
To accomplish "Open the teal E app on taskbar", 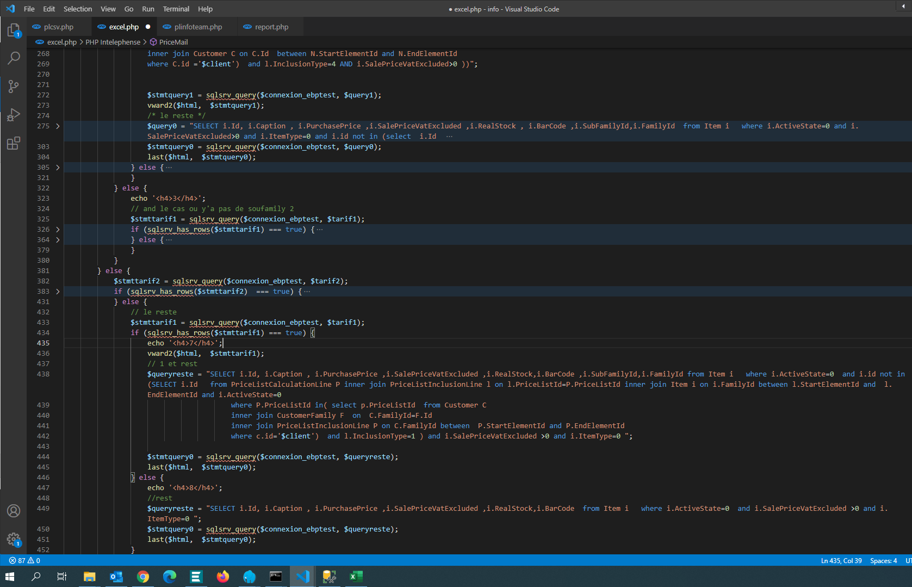I will [x=196, y=577].
